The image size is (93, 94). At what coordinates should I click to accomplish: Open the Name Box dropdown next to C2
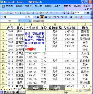(20, 21)
